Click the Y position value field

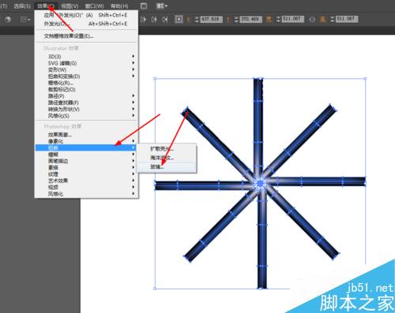251,19
